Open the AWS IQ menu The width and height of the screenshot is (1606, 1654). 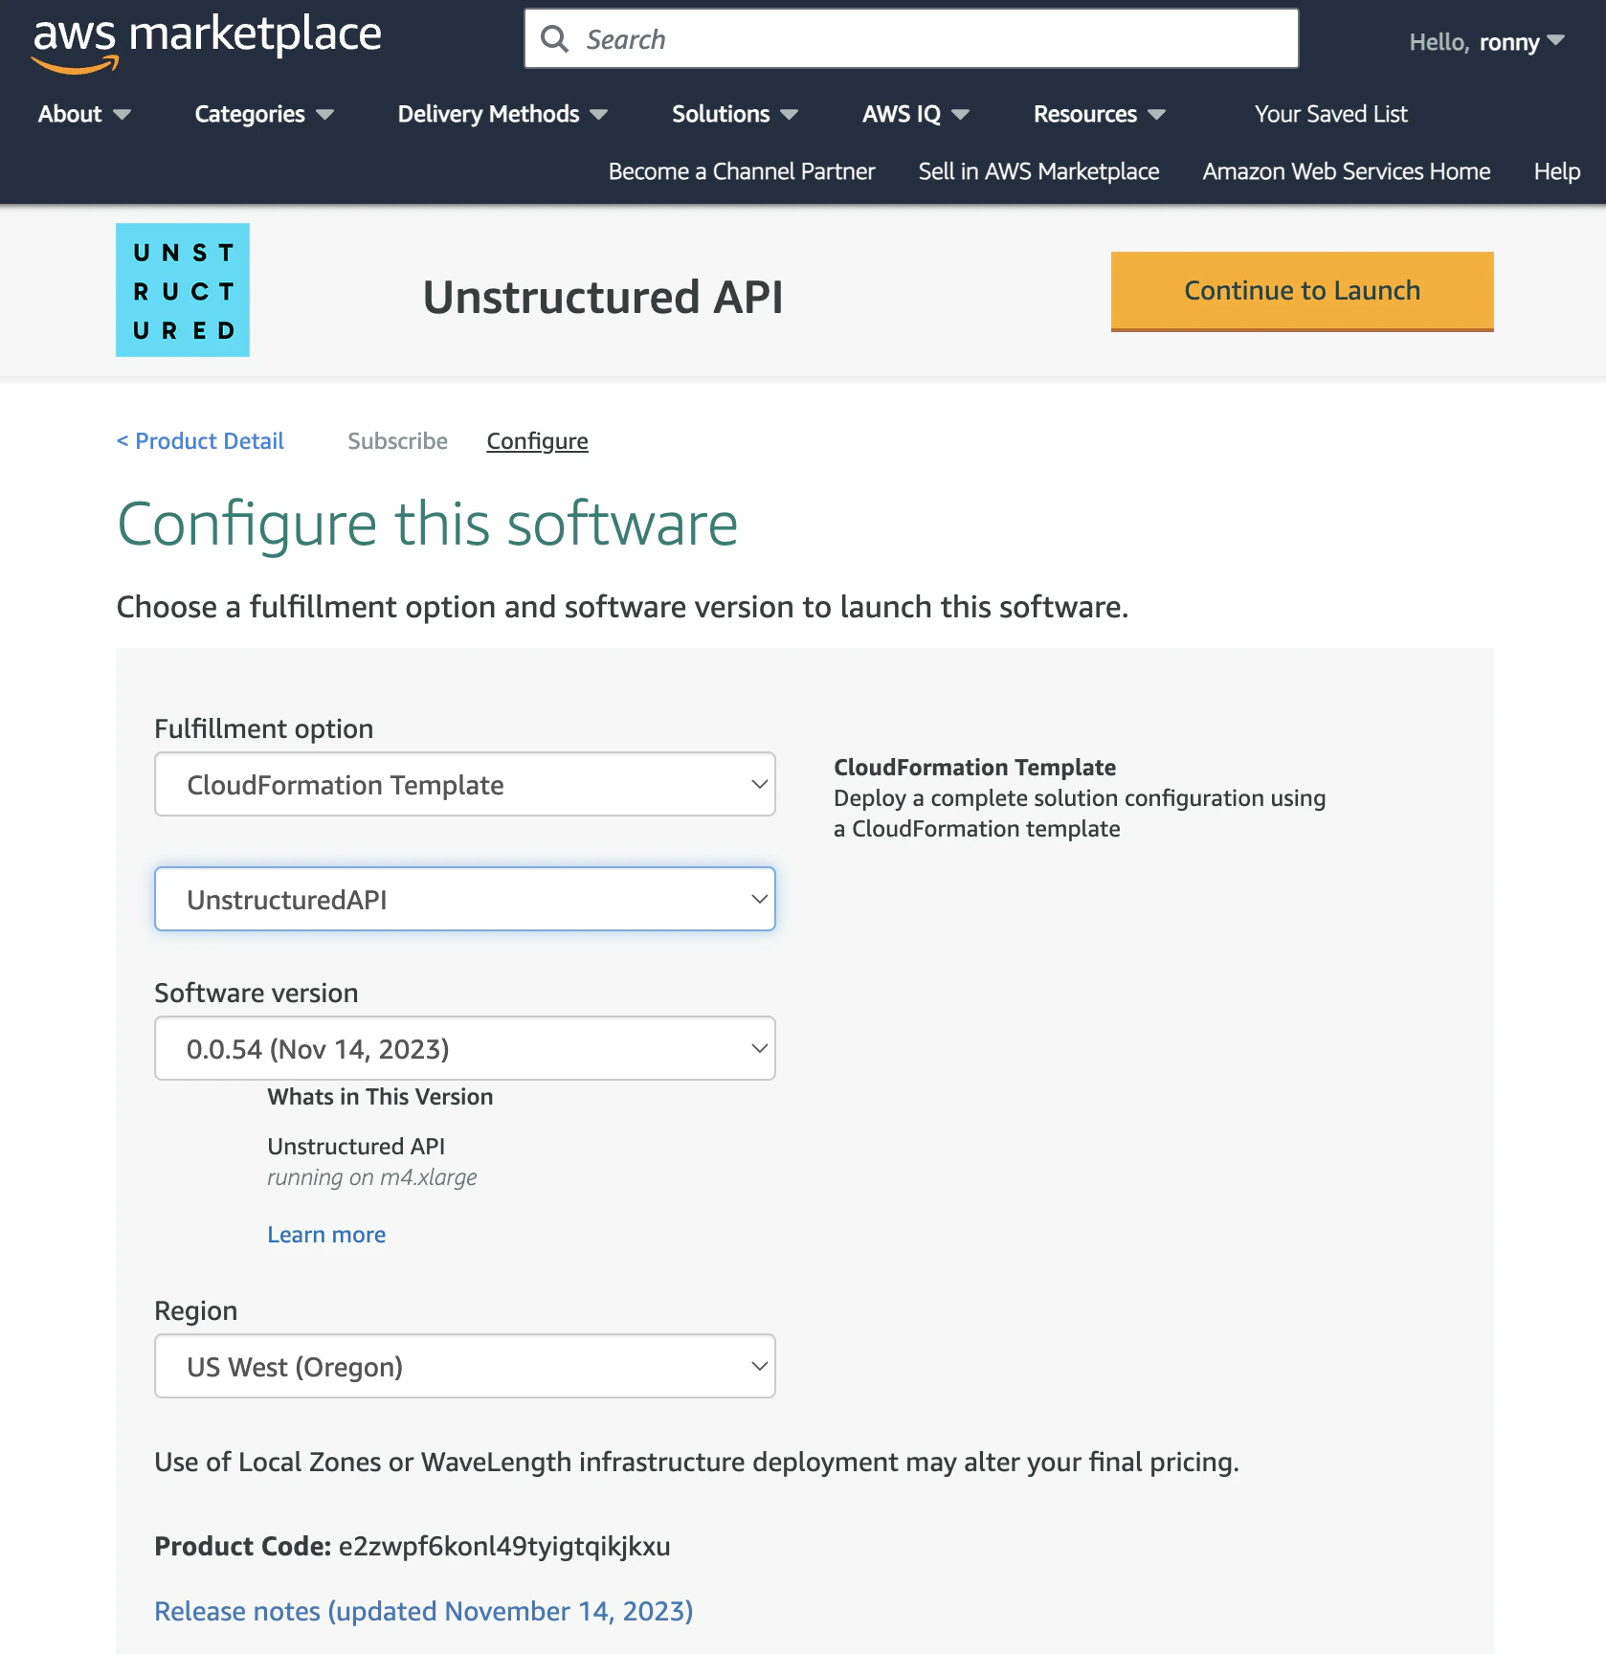[913, 114]
